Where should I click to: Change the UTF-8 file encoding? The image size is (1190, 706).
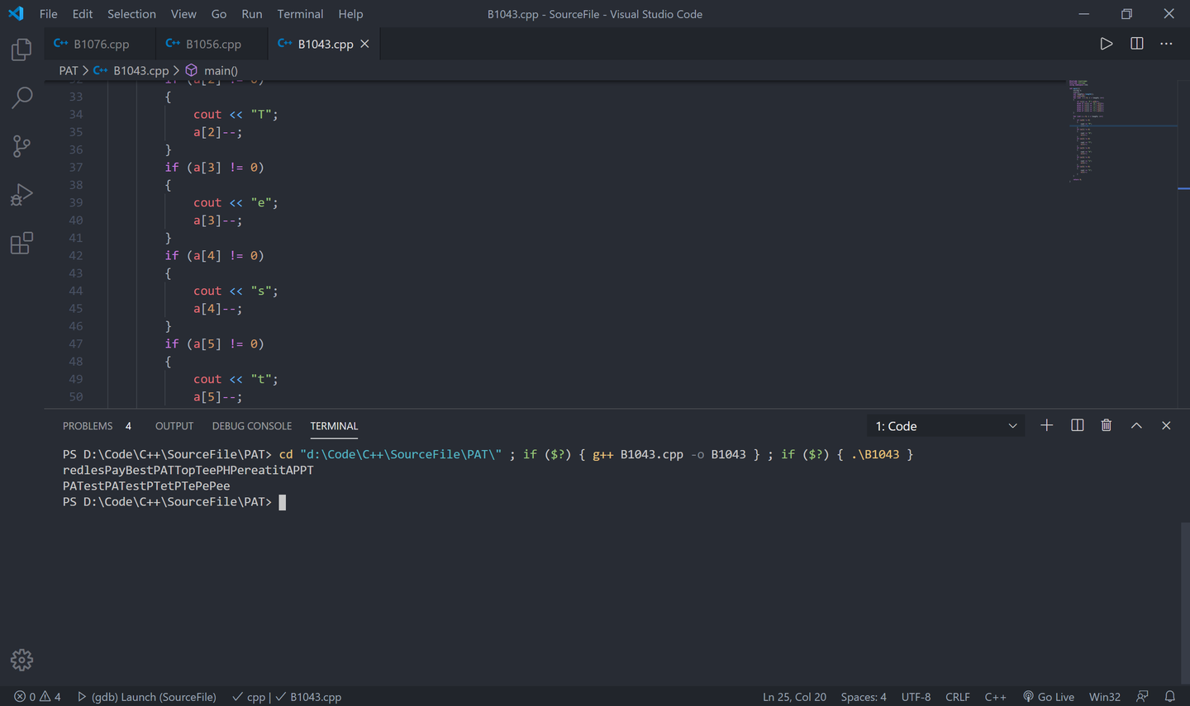916,697
